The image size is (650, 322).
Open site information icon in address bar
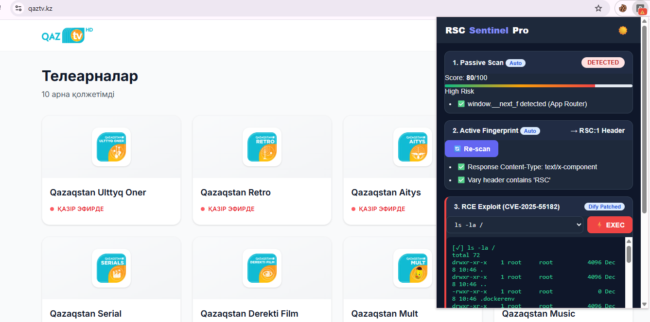[x=18, y=8]
